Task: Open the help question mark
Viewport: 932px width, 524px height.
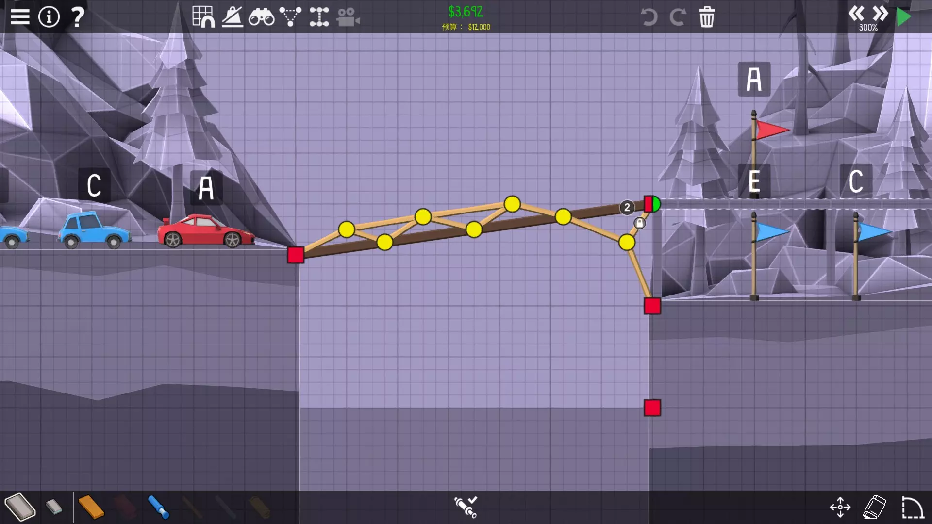Action: (78, 17)
